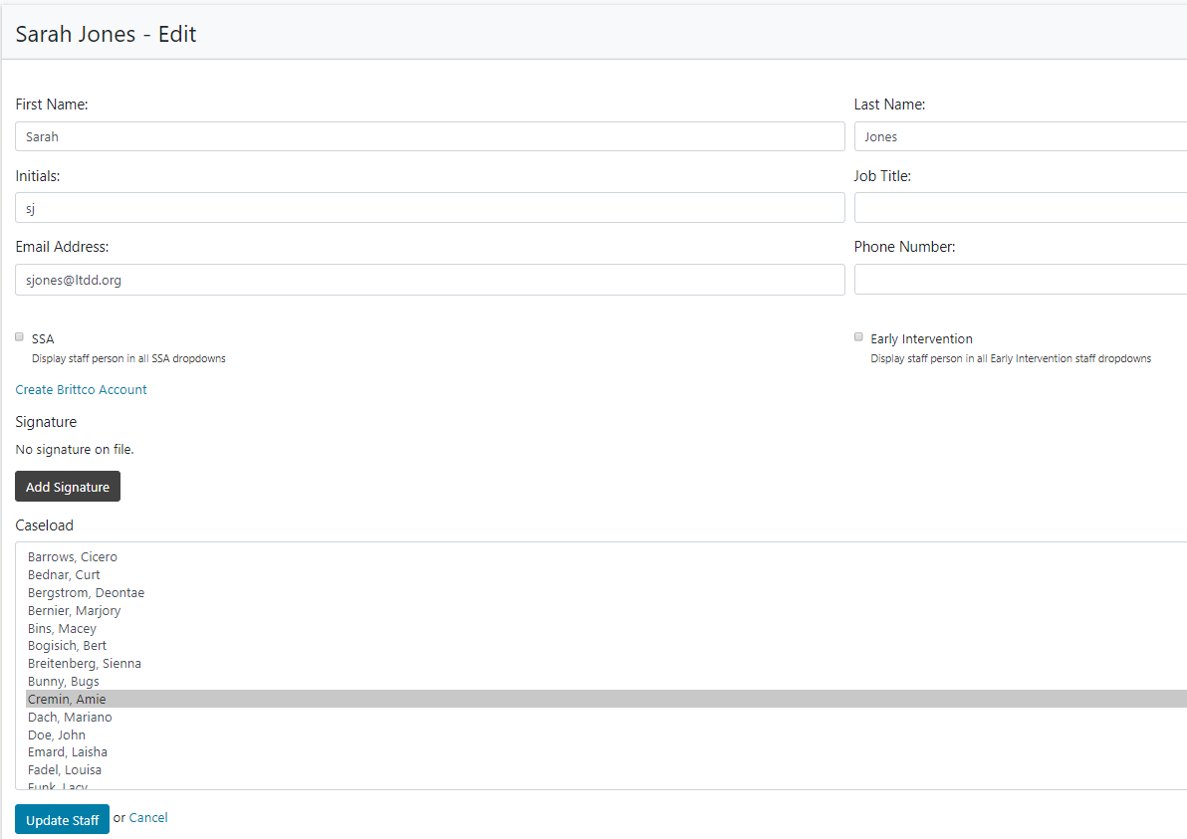This screenshot has height=839, width=1187.
Task: Select Bednar, Curt from the caseload
Action: (64, 575)
